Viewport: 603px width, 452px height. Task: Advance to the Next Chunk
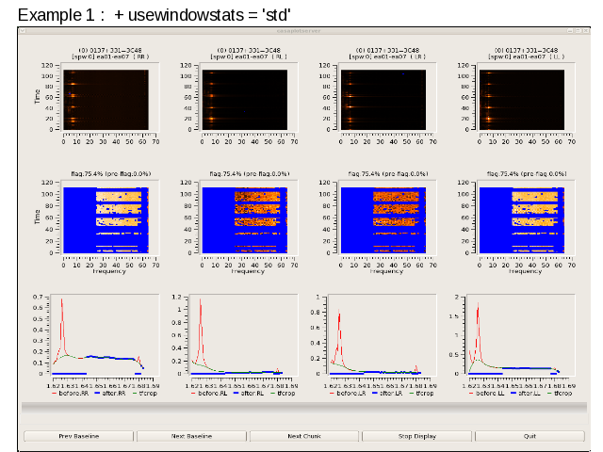click(x=304, y=436)
